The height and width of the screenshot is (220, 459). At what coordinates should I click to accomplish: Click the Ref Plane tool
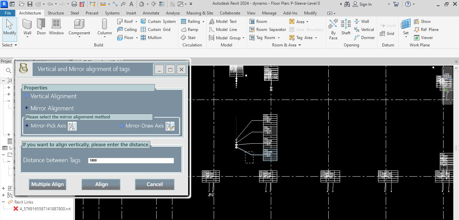[426, 30]
